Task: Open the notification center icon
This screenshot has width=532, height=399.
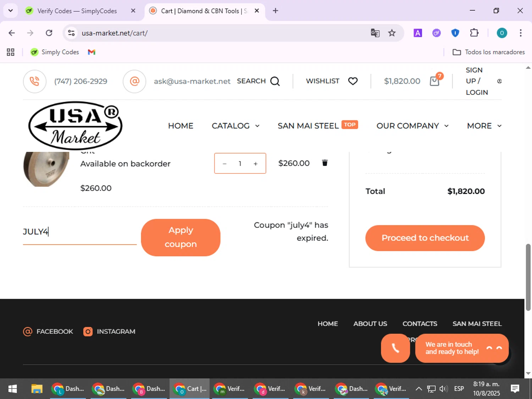Action: (x=515, y=389)
